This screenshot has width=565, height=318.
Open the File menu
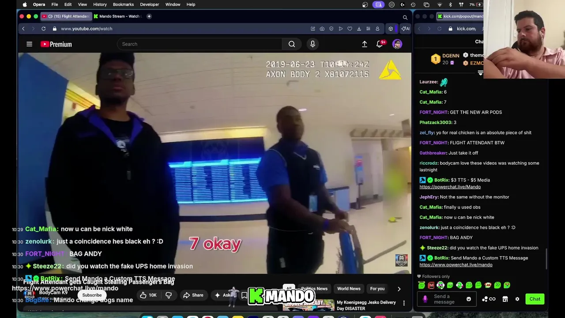[x=55, y=4]
